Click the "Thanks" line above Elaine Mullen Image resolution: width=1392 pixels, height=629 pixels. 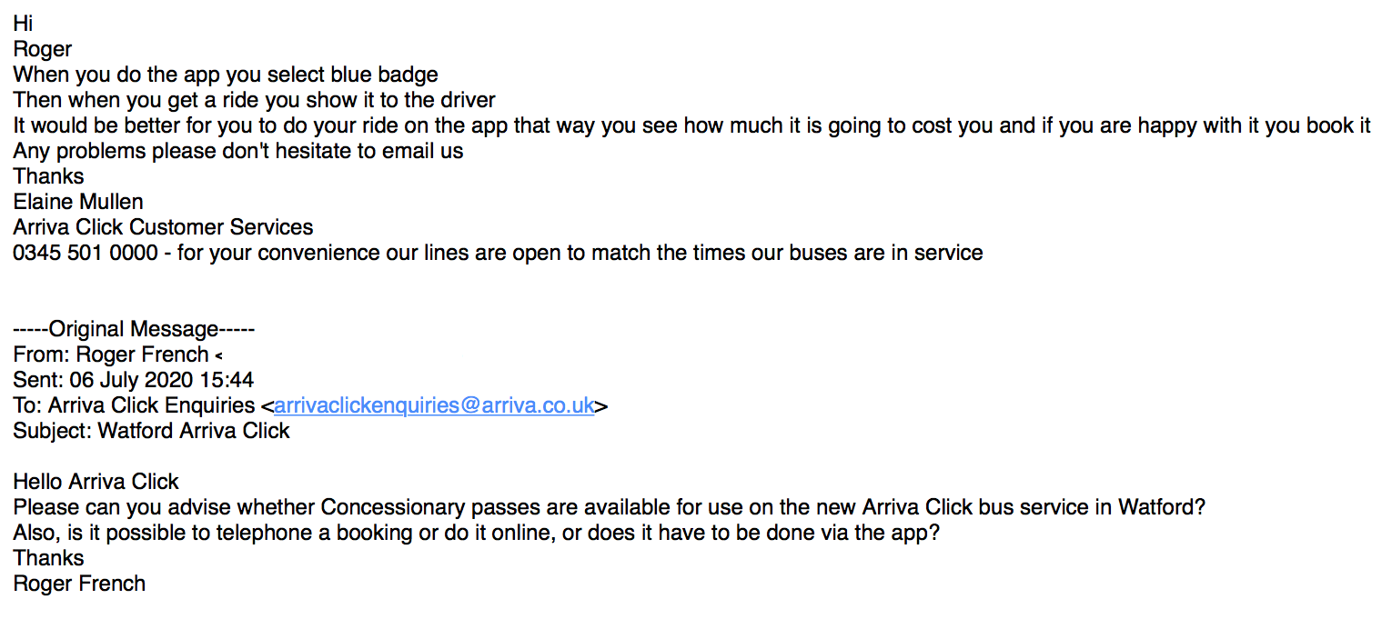pyautogui.click(x=48, y=176)
